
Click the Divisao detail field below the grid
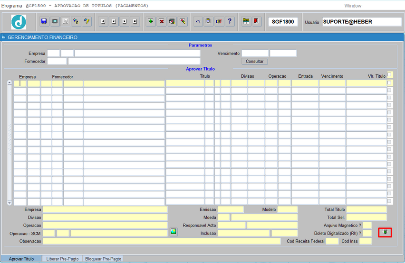pos(105,218)
